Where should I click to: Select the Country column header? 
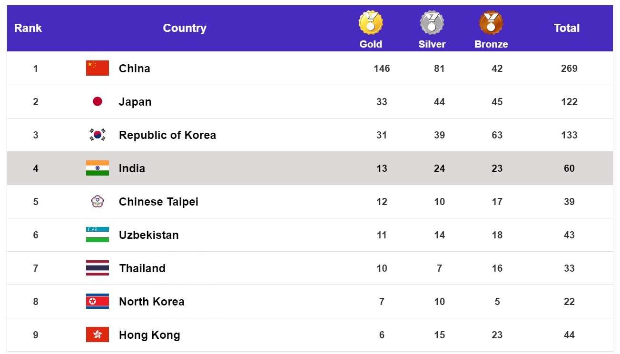point(185,28)
